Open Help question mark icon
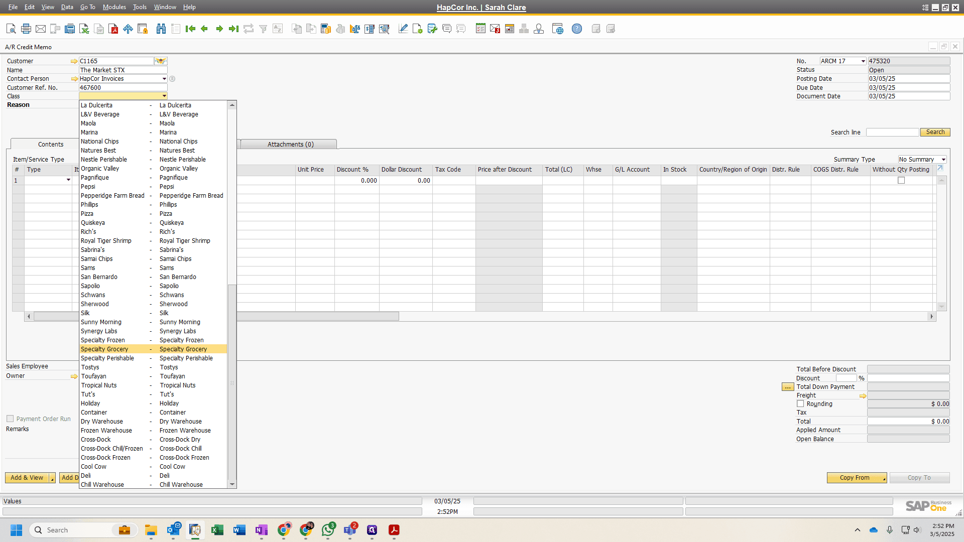The image size is (964, 542). tap(577, 29)
